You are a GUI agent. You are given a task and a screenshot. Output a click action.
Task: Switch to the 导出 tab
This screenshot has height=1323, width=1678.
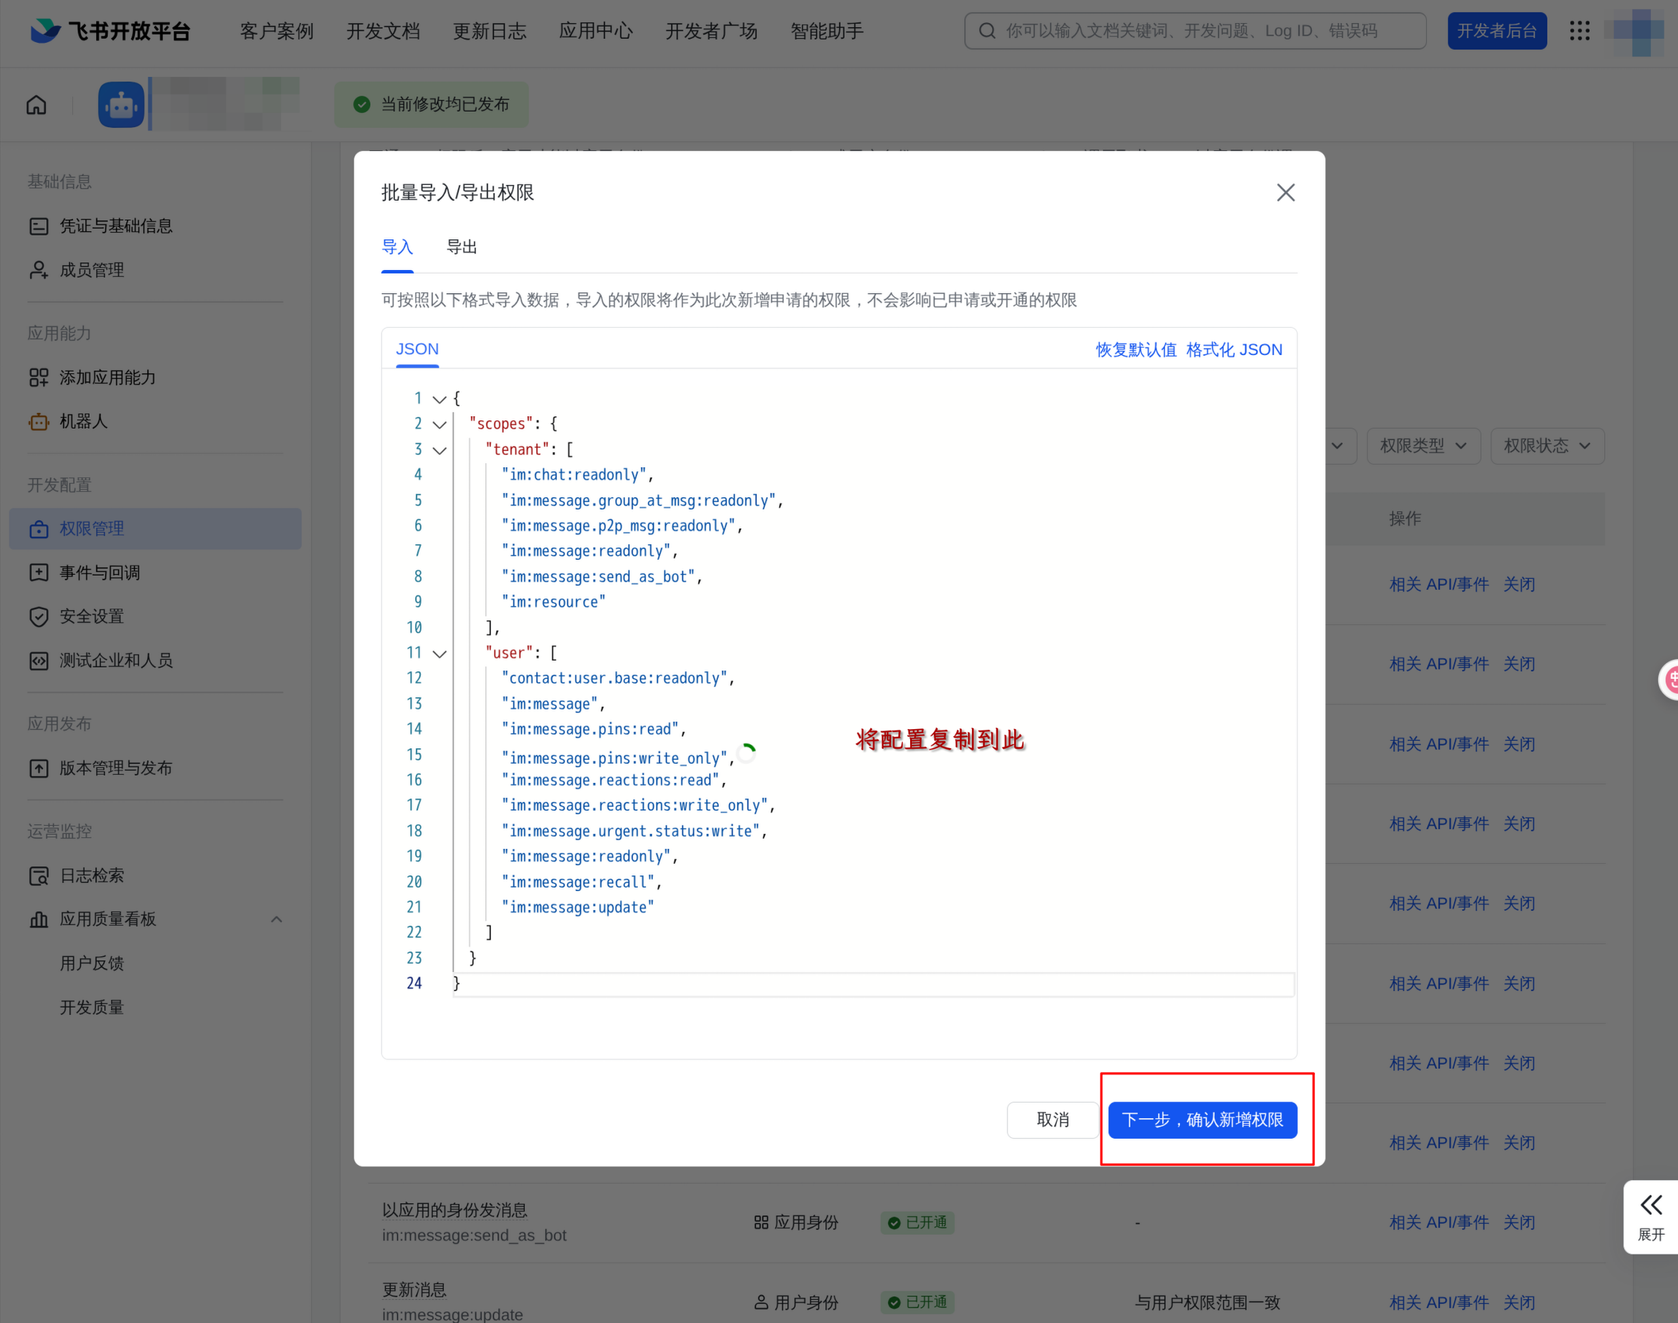462,247
